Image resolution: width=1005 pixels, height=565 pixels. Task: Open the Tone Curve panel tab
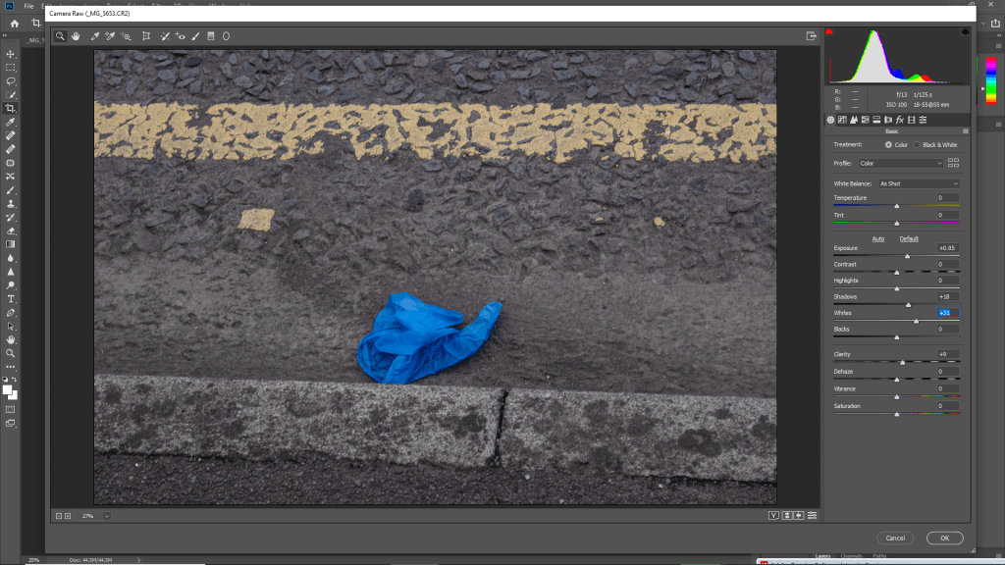842,120
